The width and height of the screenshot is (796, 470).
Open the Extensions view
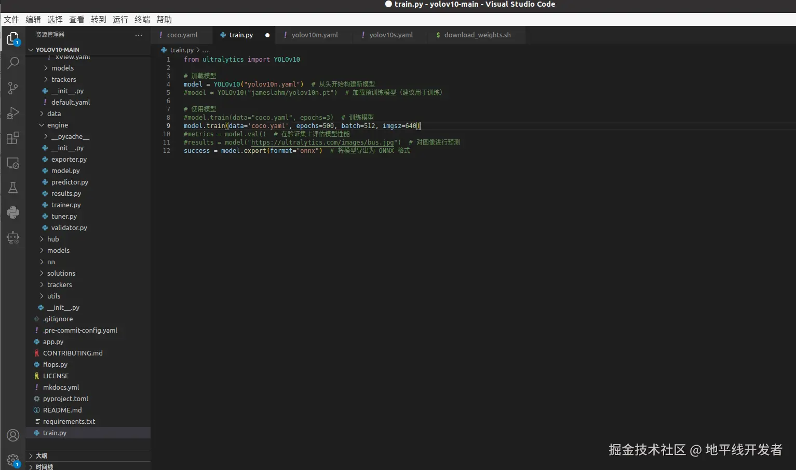[13, 138]
